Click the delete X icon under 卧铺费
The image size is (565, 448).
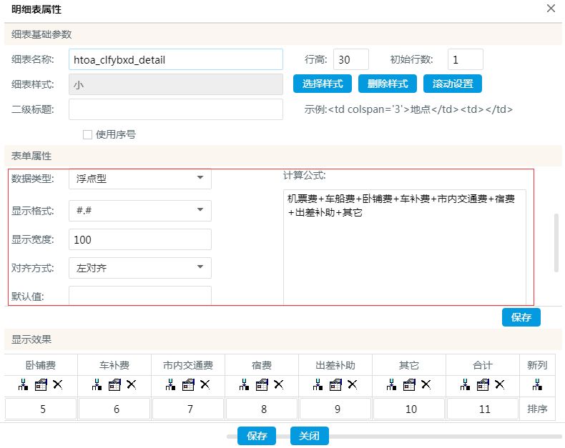pyautogui.click(x=58, y=384)
